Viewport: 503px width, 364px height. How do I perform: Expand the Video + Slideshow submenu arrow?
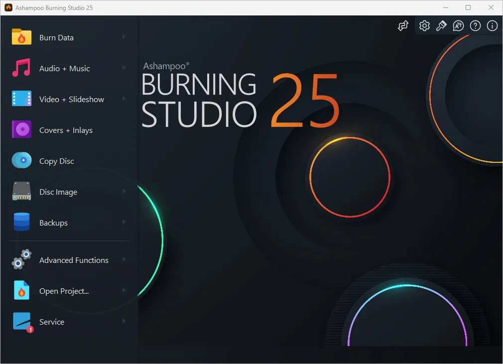124,99
